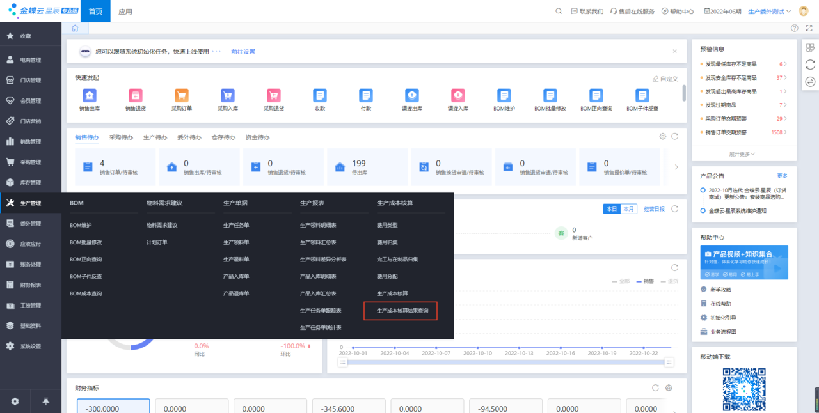Close the initialization tip banner

674,51
